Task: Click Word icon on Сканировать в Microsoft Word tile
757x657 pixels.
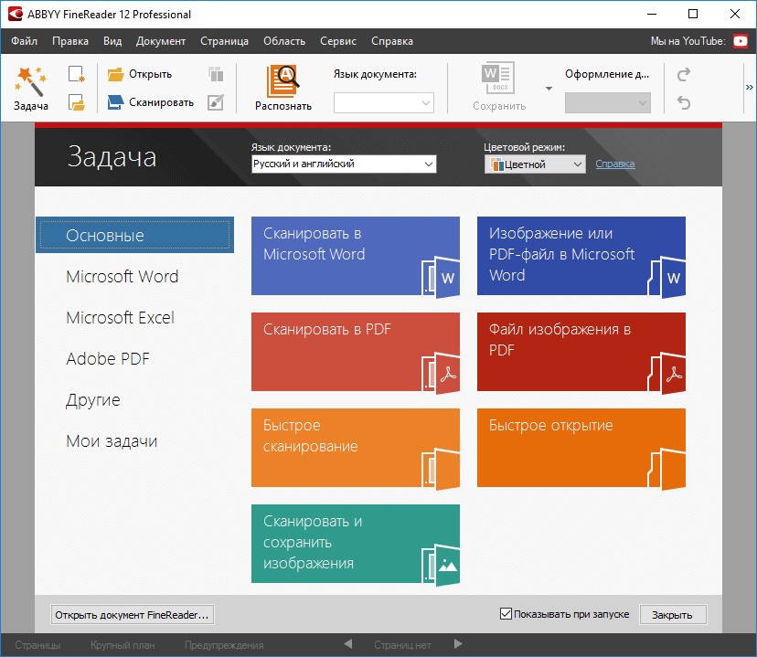Action: tap(441, 277)
